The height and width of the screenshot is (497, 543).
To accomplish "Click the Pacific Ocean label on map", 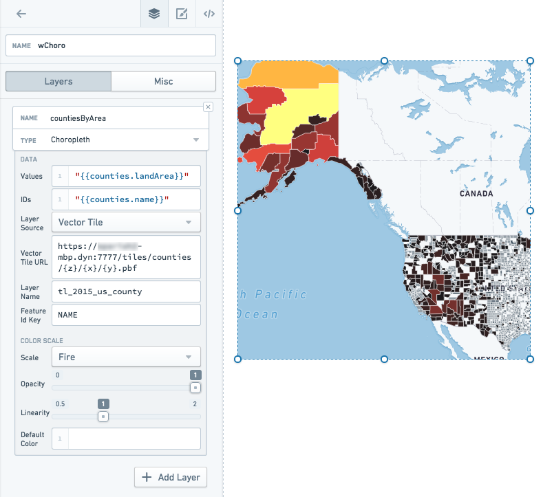I will click(x=274, y=305).
